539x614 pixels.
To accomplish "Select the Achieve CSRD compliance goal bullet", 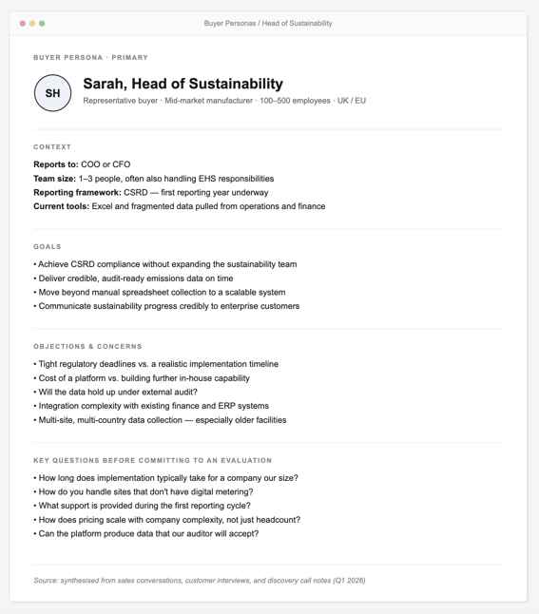I will (165, 264).
